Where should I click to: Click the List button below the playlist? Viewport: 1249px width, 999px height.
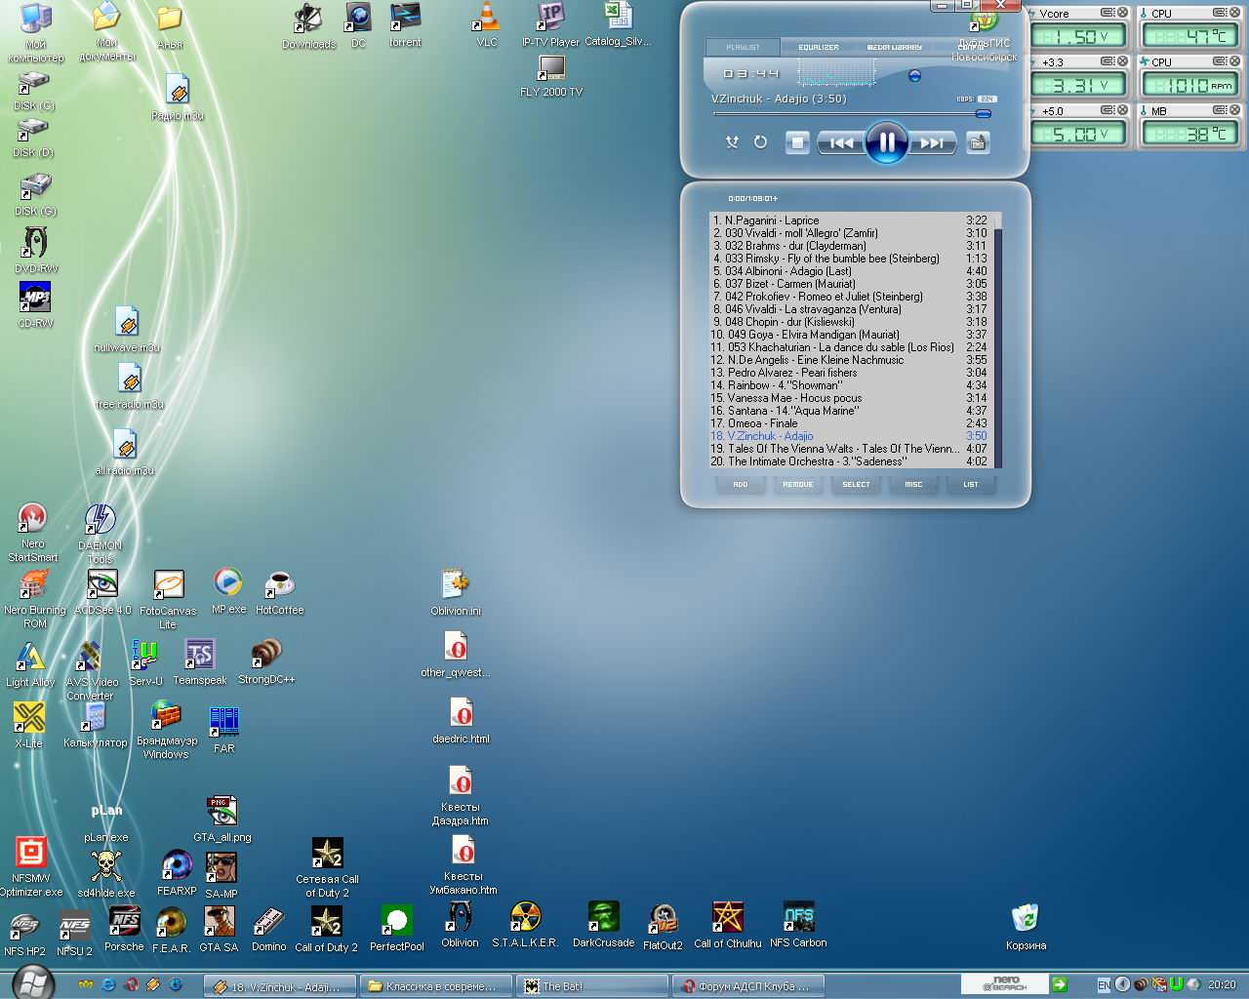coord(971,484)
